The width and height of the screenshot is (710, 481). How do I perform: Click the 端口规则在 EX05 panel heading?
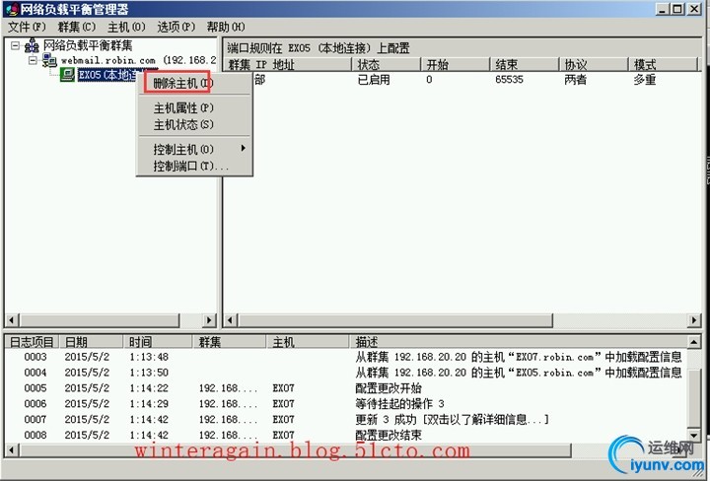pyautogui.click(x=319, y=48)
